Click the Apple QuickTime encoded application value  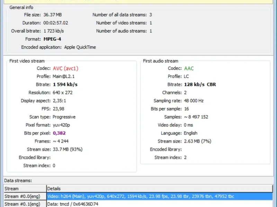[80, 47]
